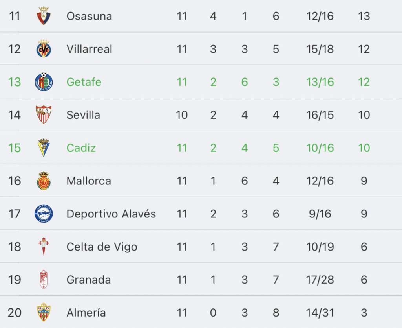
Task: Select the Getafe club crest
Action: pyautogui.click(x=44, y=82)
